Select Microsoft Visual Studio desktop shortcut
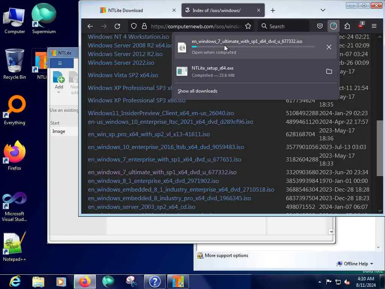The height and width of the screenshot is (289, 385). [15, 207]
